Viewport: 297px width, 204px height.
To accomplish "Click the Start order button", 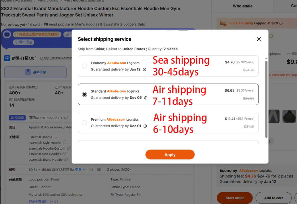I will [235, 198].
